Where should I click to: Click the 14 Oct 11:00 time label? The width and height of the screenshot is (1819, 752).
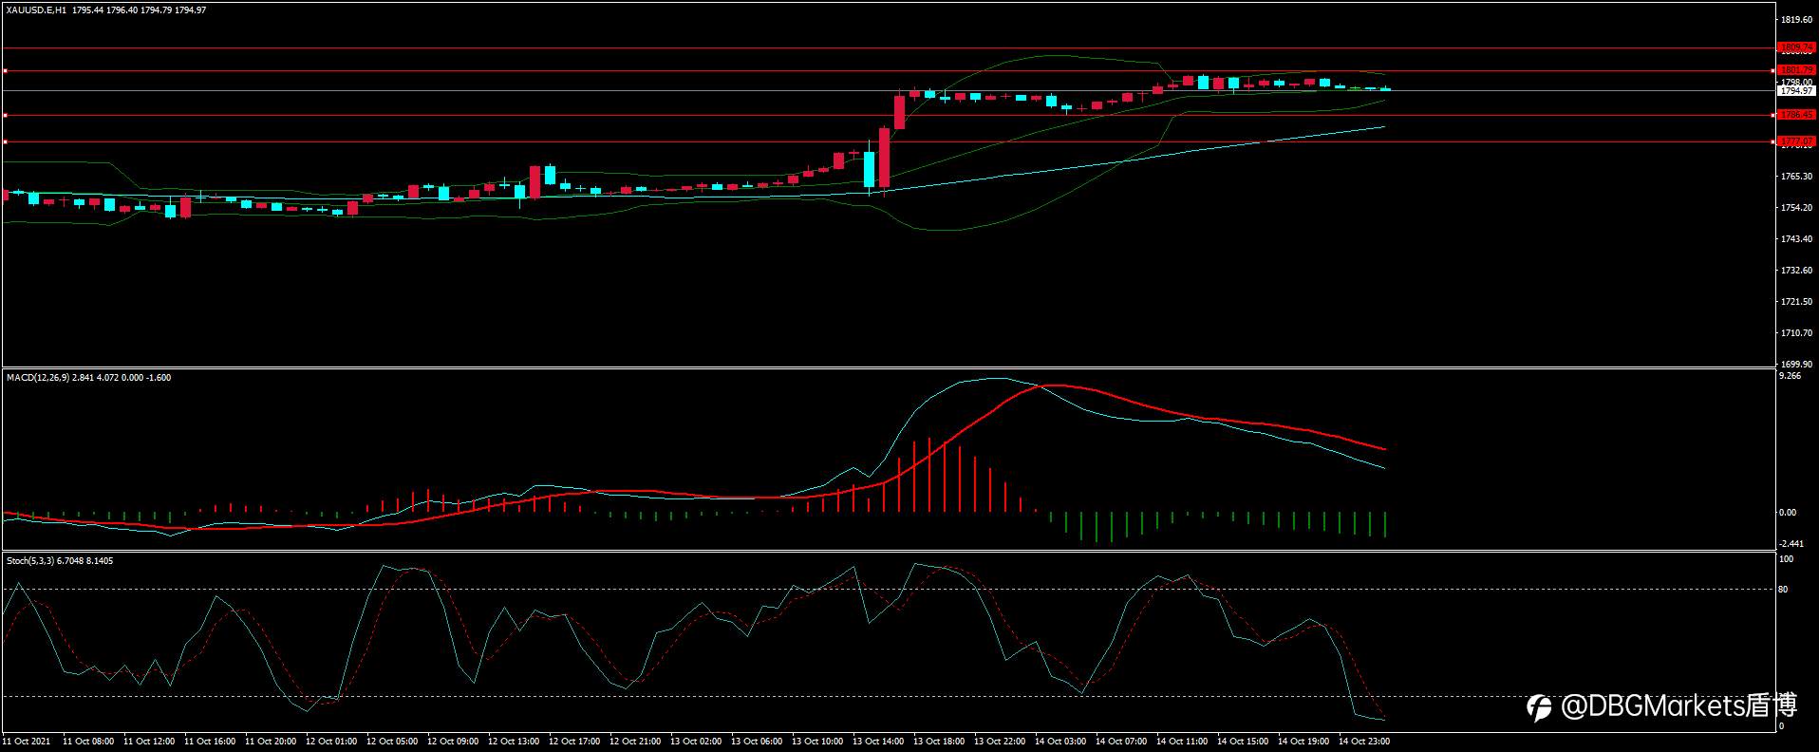[1182, 741]
